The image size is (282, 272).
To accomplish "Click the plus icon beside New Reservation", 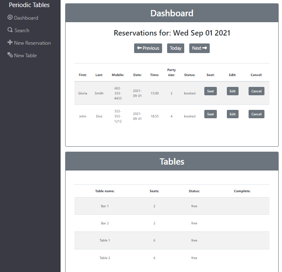I will click(x=10, y=42).
